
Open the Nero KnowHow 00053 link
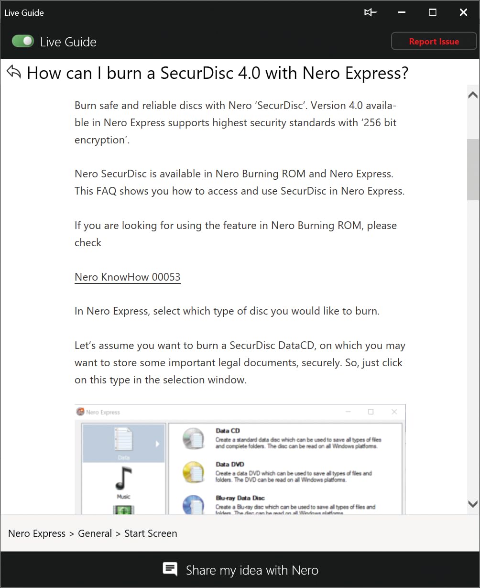coord(128,277)
